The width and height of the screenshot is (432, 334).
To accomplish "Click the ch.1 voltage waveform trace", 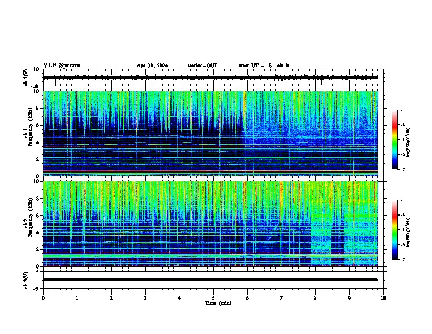I will 210,77.
